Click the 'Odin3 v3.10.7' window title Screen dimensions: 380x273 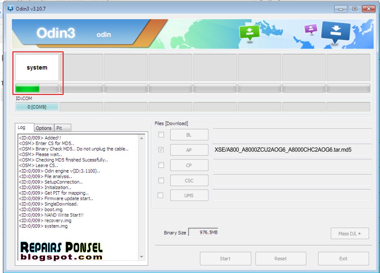[31, 9]
